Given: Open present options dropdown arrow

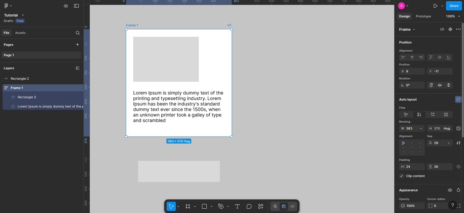Looking at the screenshot, I should [x=442, y=6].
